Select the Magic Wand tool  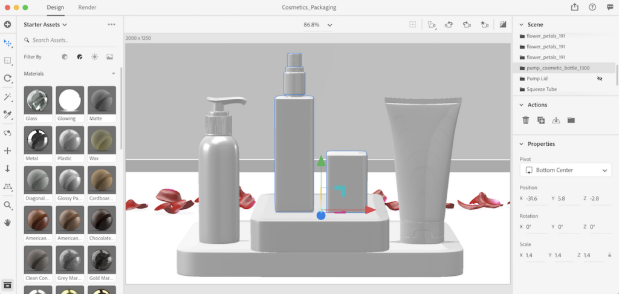(8, 97)
